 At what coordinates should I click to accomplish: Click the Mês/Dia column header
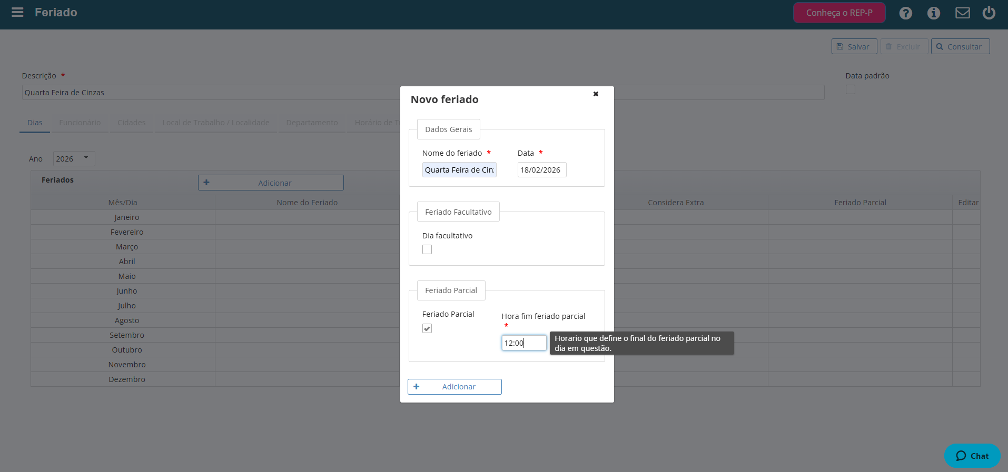point(123,203)
